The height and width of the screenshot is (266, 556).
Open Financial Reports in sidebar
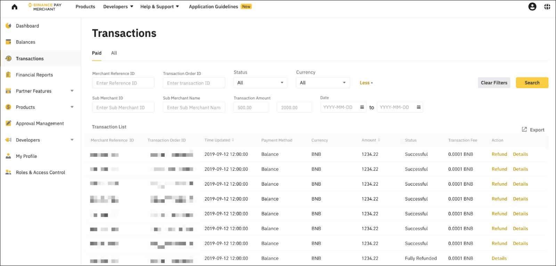coord(34,75)
